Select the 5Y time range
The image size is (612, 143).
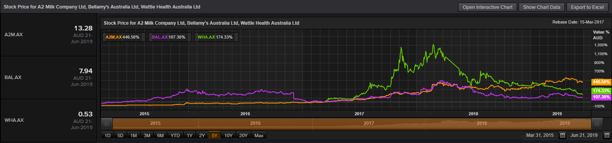[215, 135]
